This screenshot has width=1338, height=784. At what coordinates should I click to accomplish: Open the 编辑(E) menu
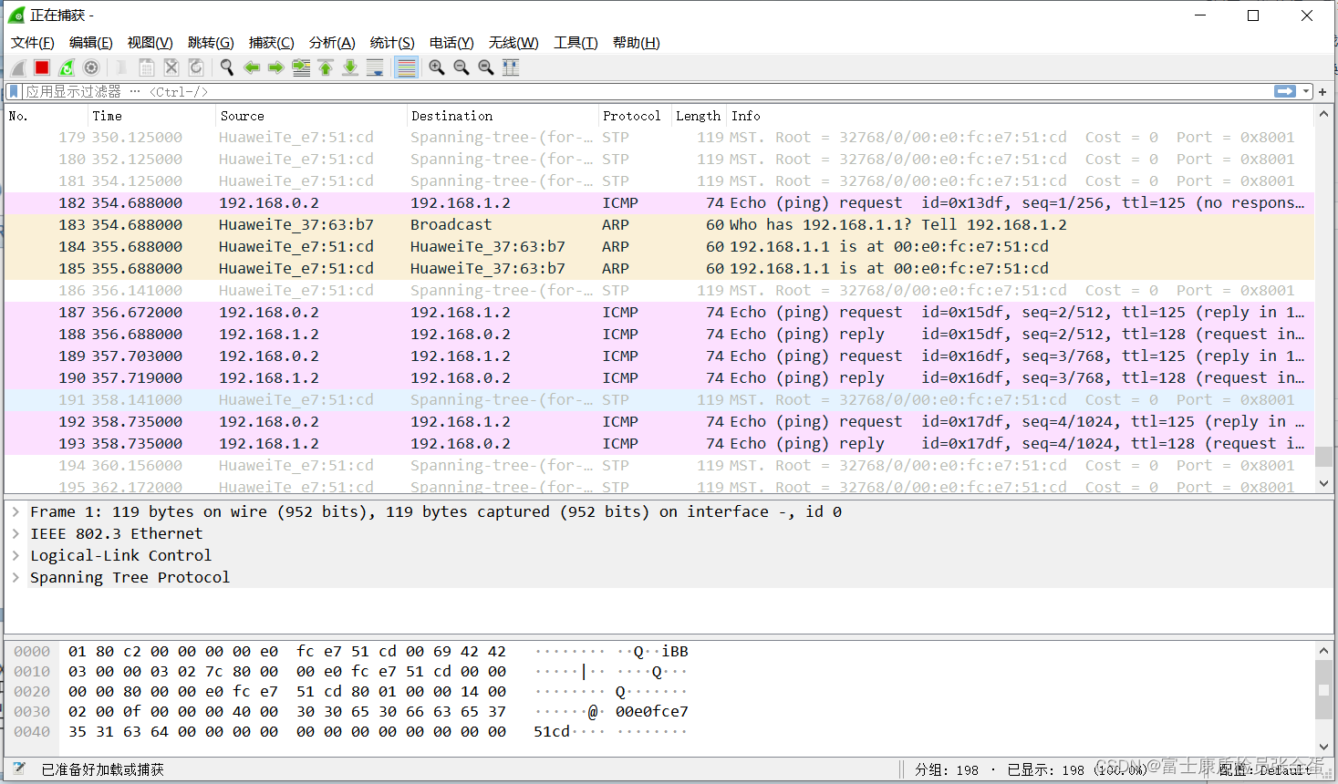click(x=91, y=43)
